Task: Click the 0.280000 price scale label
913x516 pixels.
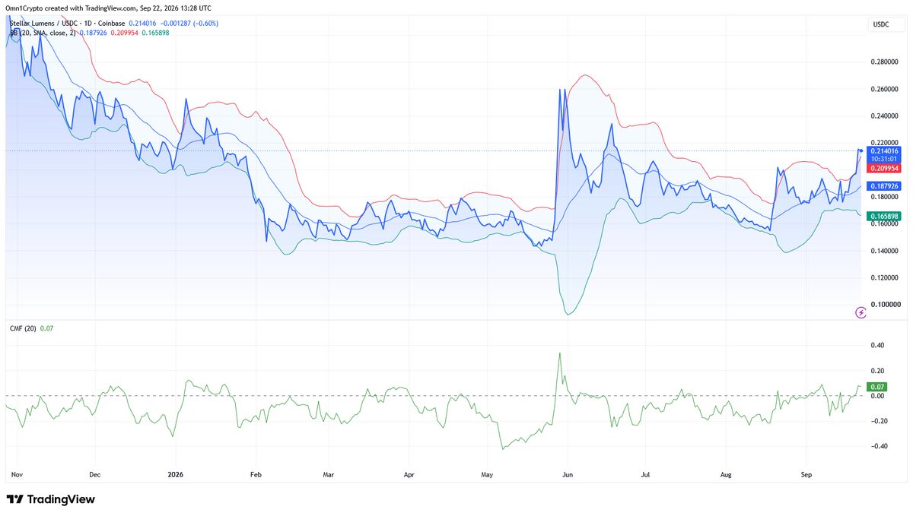Action: click(x=883, y=62)
